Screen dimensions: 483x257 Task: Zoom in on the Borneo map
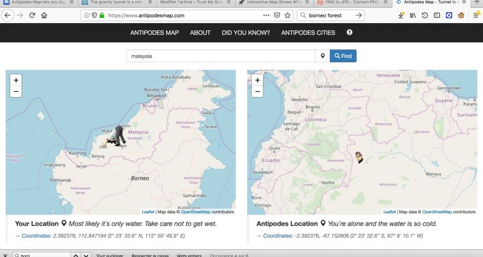16,80
